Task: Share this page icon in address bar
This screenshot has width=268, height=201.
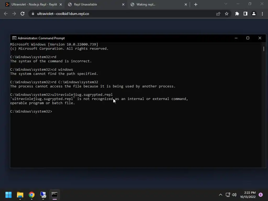Action: [x=218, y=14]
